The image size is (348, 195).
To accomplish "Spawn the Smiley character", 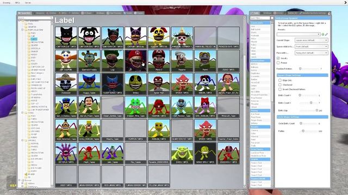I will tap(135, 84).
